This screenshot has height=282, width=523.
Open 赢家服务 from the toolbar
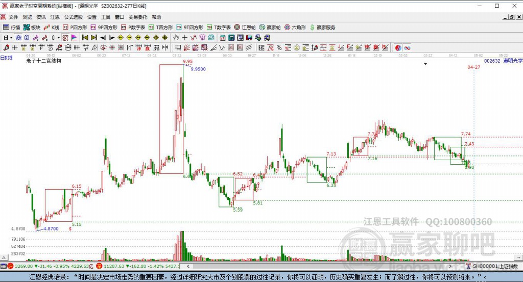(x=322, y=27)
